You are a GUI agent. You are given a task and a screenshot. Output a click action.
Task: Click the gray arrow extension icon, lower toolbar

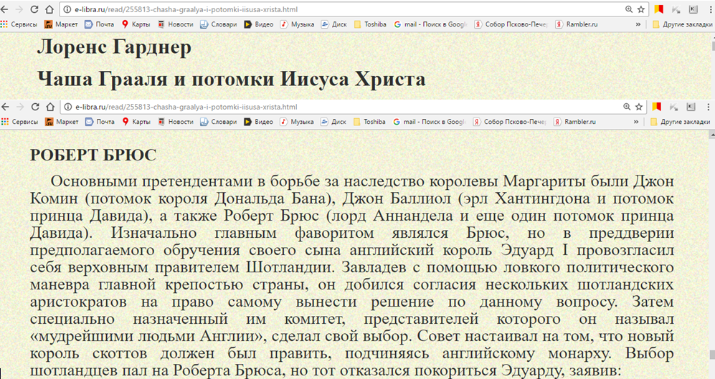point(674,107)
